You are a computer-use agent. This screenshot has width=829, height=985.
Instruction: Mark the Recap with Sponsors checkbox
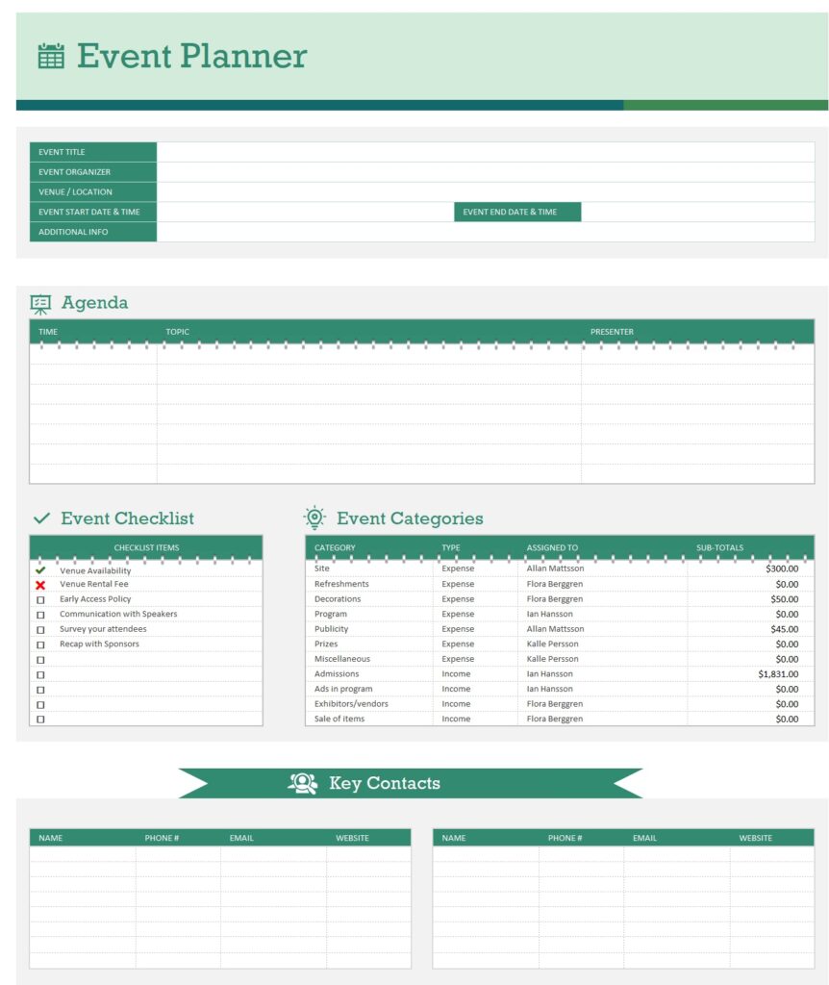pyautogui.click(x=40, y=644)
